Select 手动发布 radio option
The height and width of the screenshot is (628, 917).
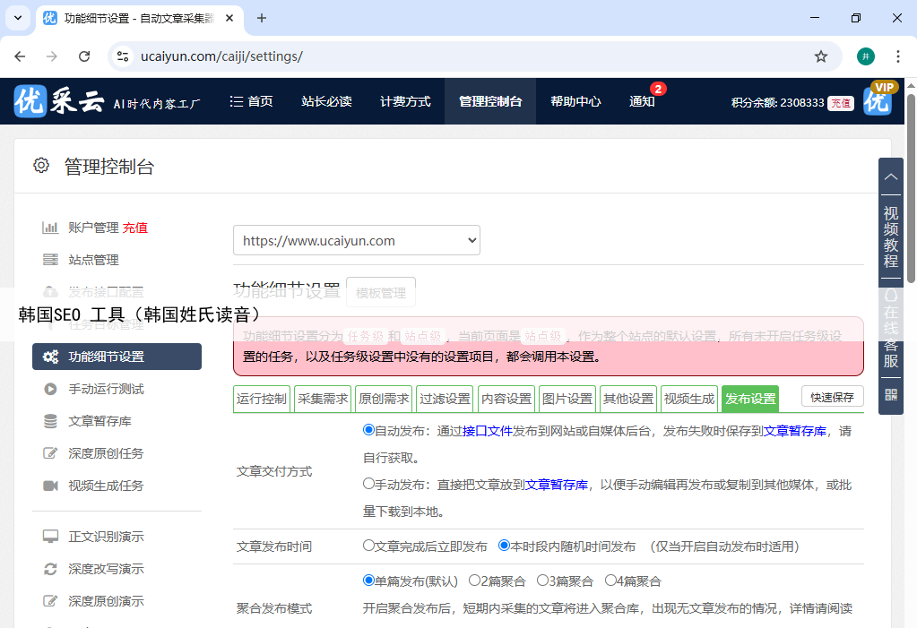tap(368, 484)
